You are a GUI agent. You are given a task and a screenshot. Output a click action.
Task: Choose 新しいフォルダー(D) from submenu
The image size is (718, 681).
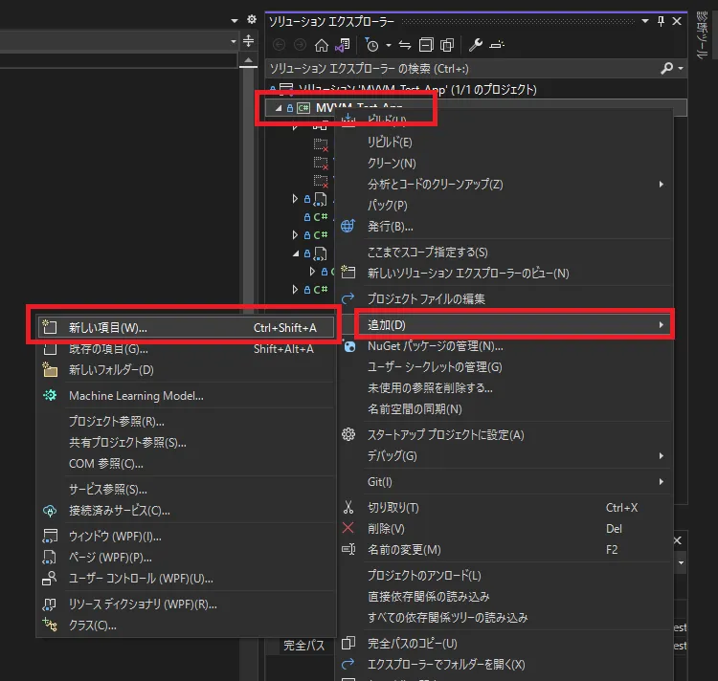[x=186, y=370]
